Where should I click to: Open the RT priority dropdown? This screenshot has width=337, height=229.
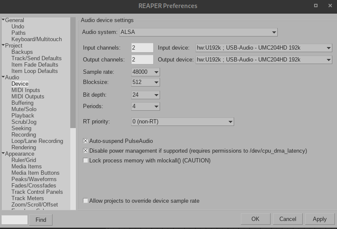click(x=182, y=122)
